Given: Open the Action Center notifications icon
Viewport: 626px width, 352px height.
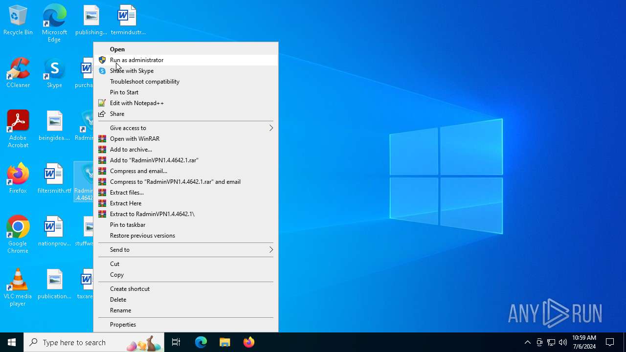Looking at the screenshot, I should pos(610,342).
